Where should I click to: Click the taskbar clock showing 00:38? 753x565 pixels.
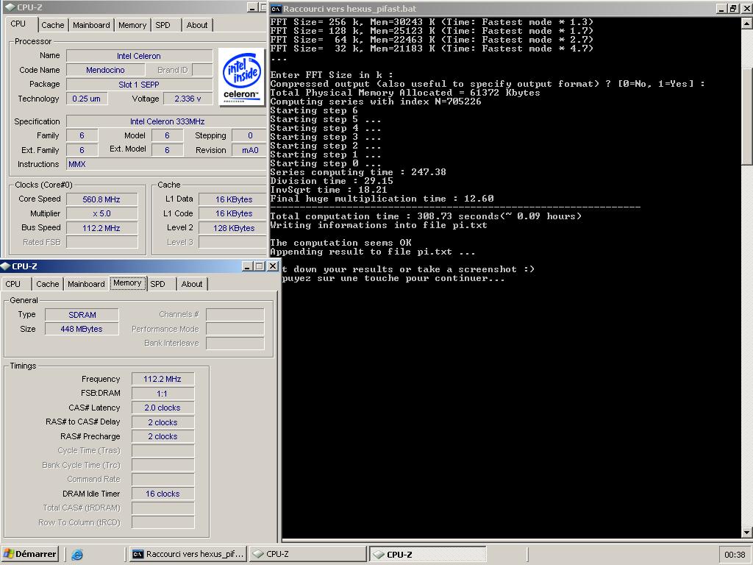coord(735,555)
